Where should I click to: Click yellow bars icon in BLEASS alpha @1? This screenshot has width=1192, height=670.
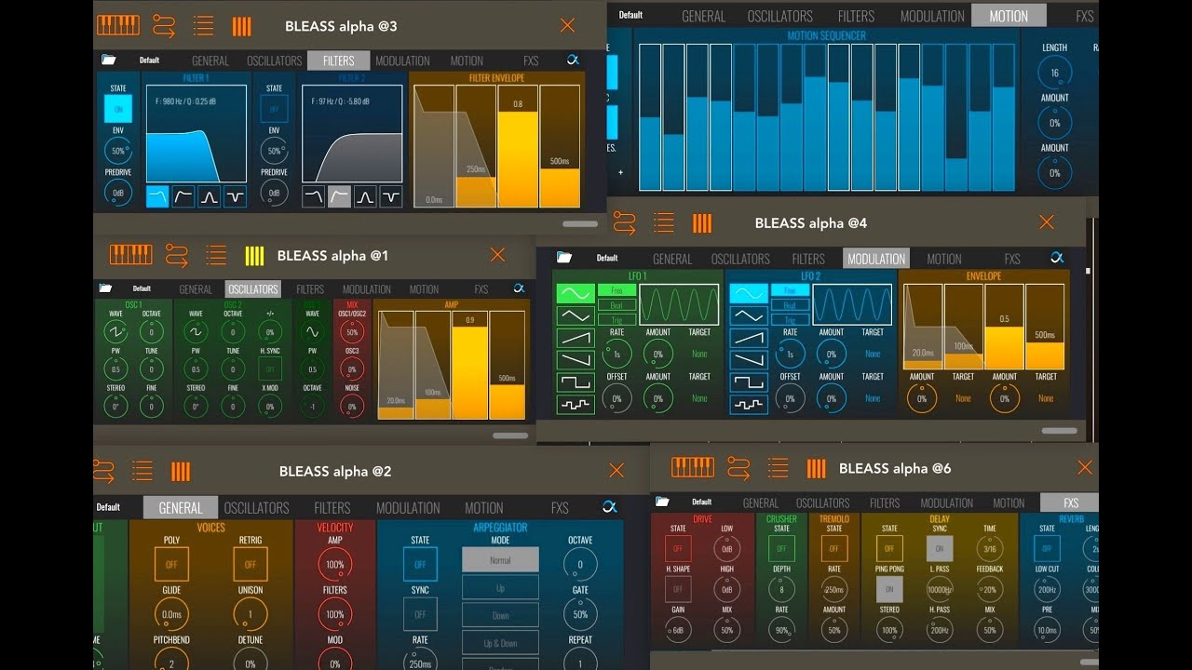point(254,255)
